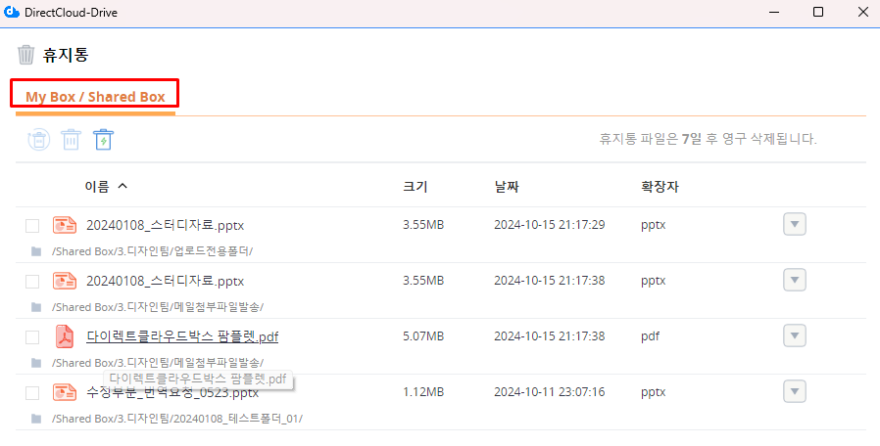Image resolution: width=880 pixels, height=446 pixels.
Task: Open row dropdown for file in 업로드전용폴더
Action: [795, 225]
